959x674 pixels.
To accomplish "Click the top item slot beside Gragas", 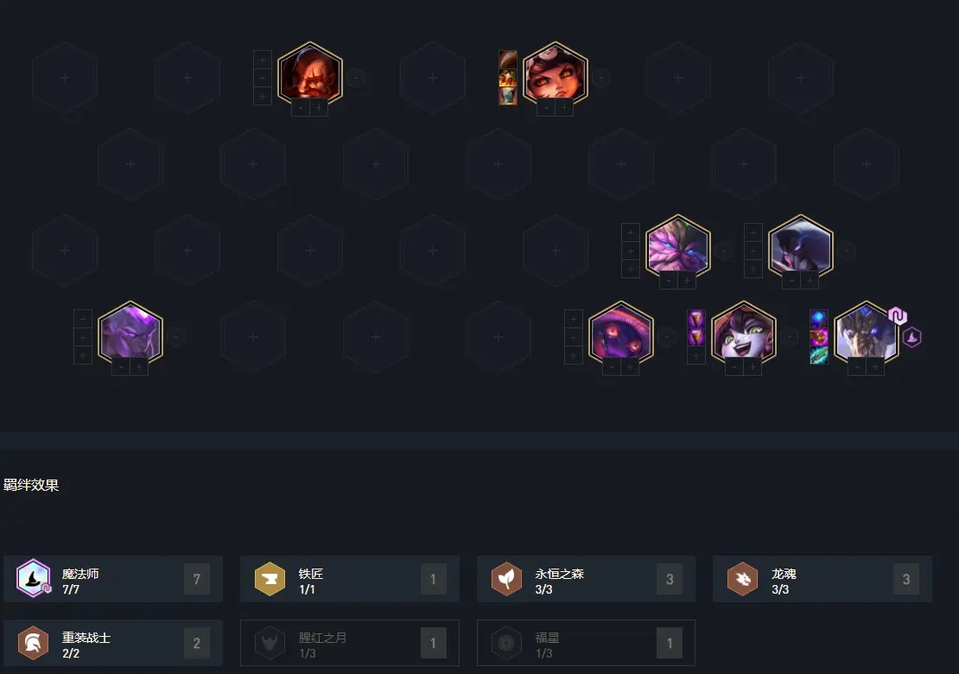I will pyautogui.click(x=263, y=60).
